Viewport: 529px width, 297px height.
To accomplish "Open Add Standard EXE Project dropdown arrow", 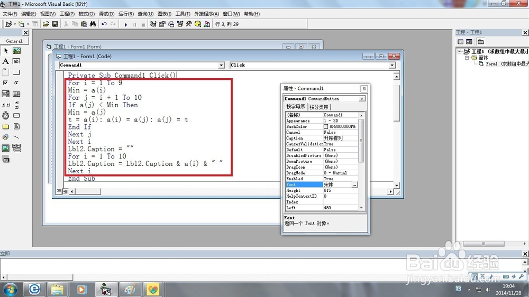I will click(14, 24).
